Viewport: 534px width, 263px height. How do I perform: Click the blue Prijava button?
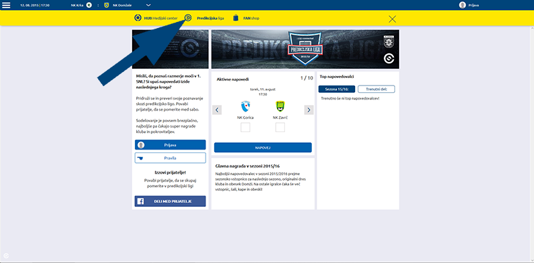coord(170,145)
